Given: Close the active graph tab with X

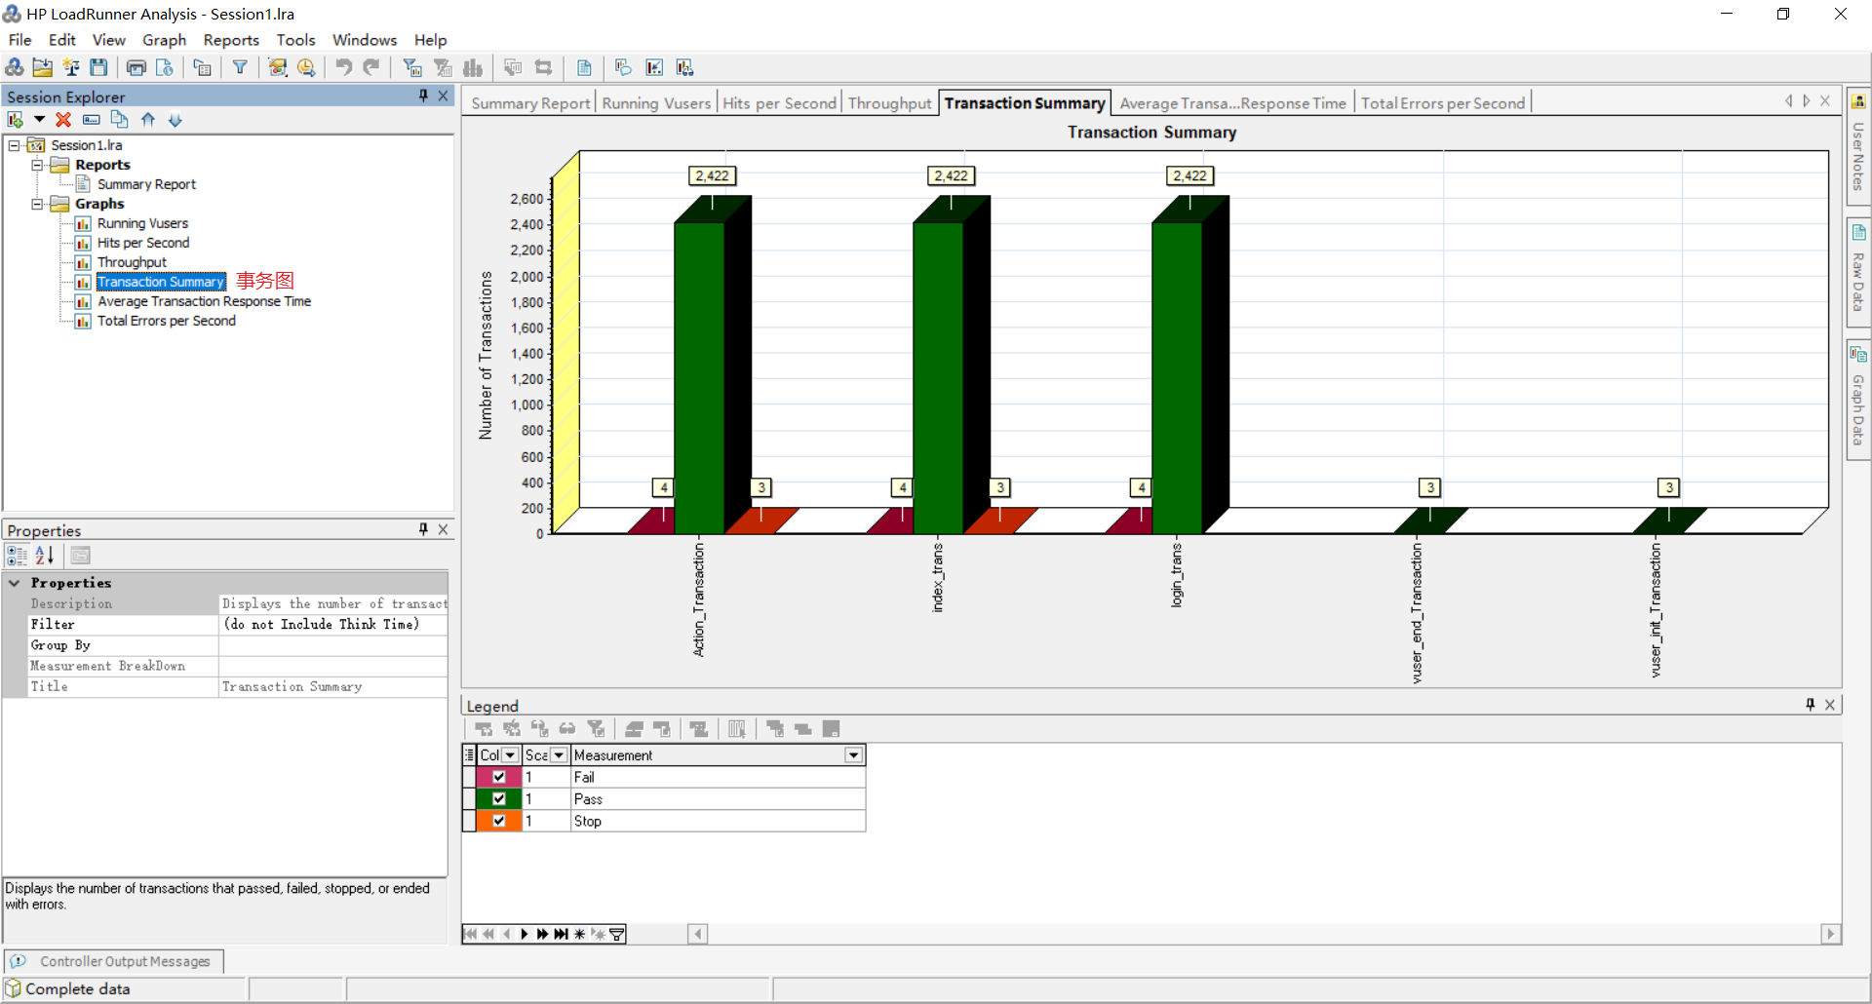Looking at the screenshot, I should tap(1825, 100).
